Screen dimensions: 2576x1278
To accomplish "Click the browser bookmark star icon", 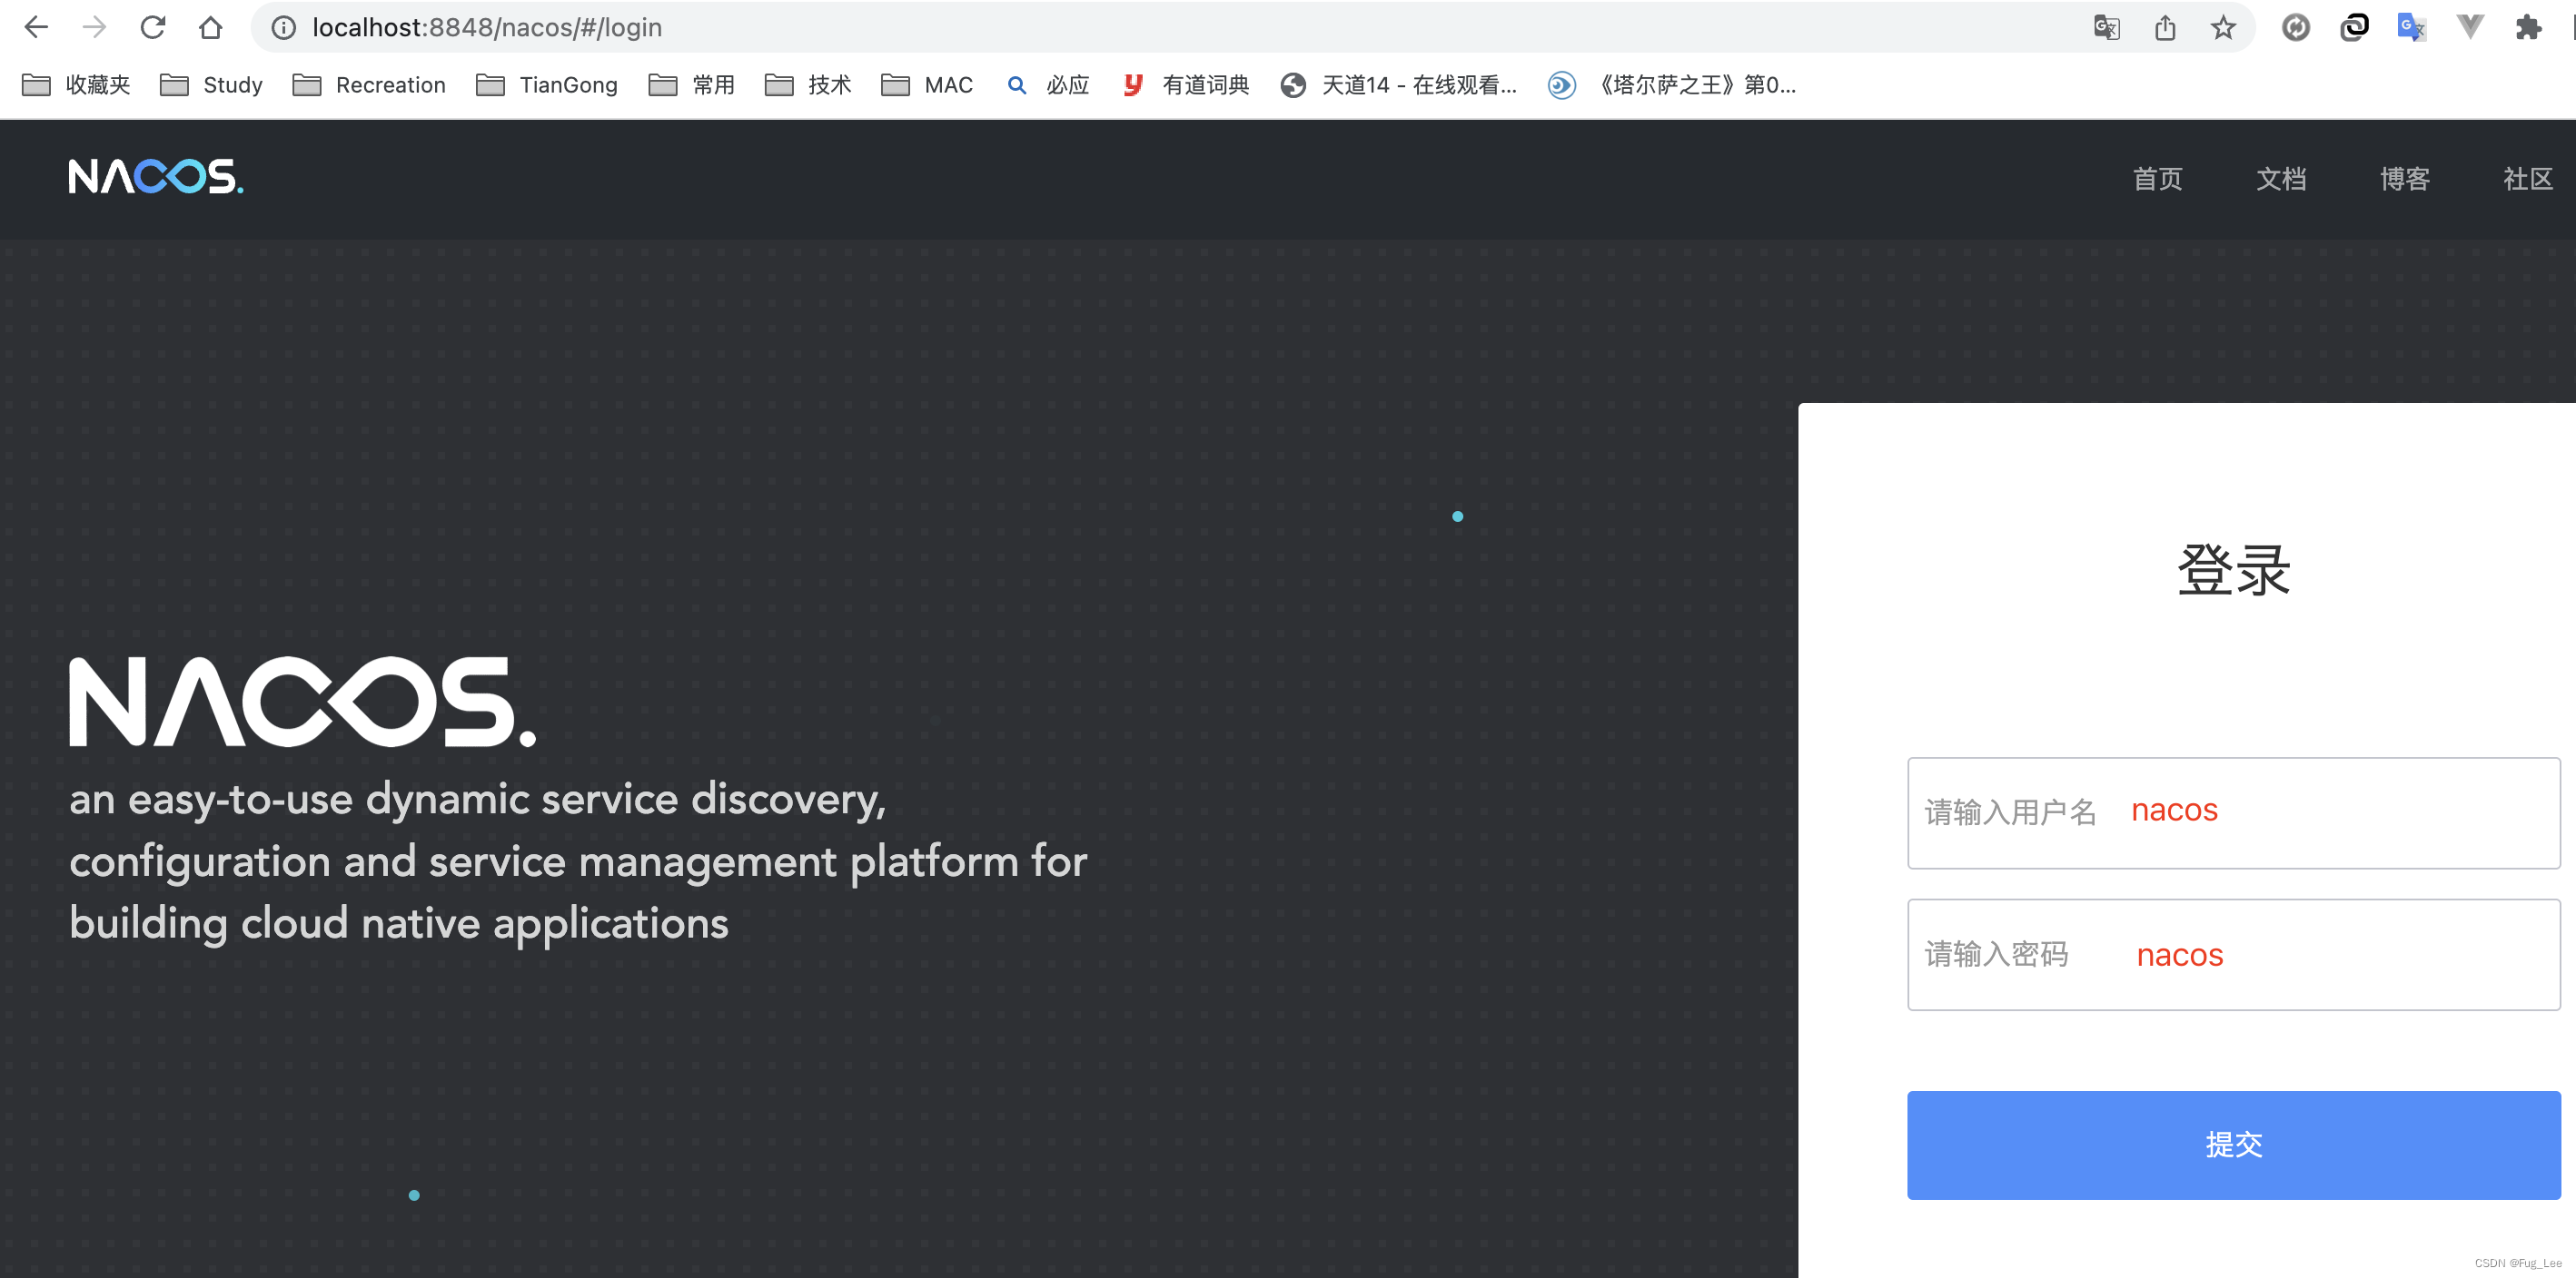I will (x=2223, y=30).
